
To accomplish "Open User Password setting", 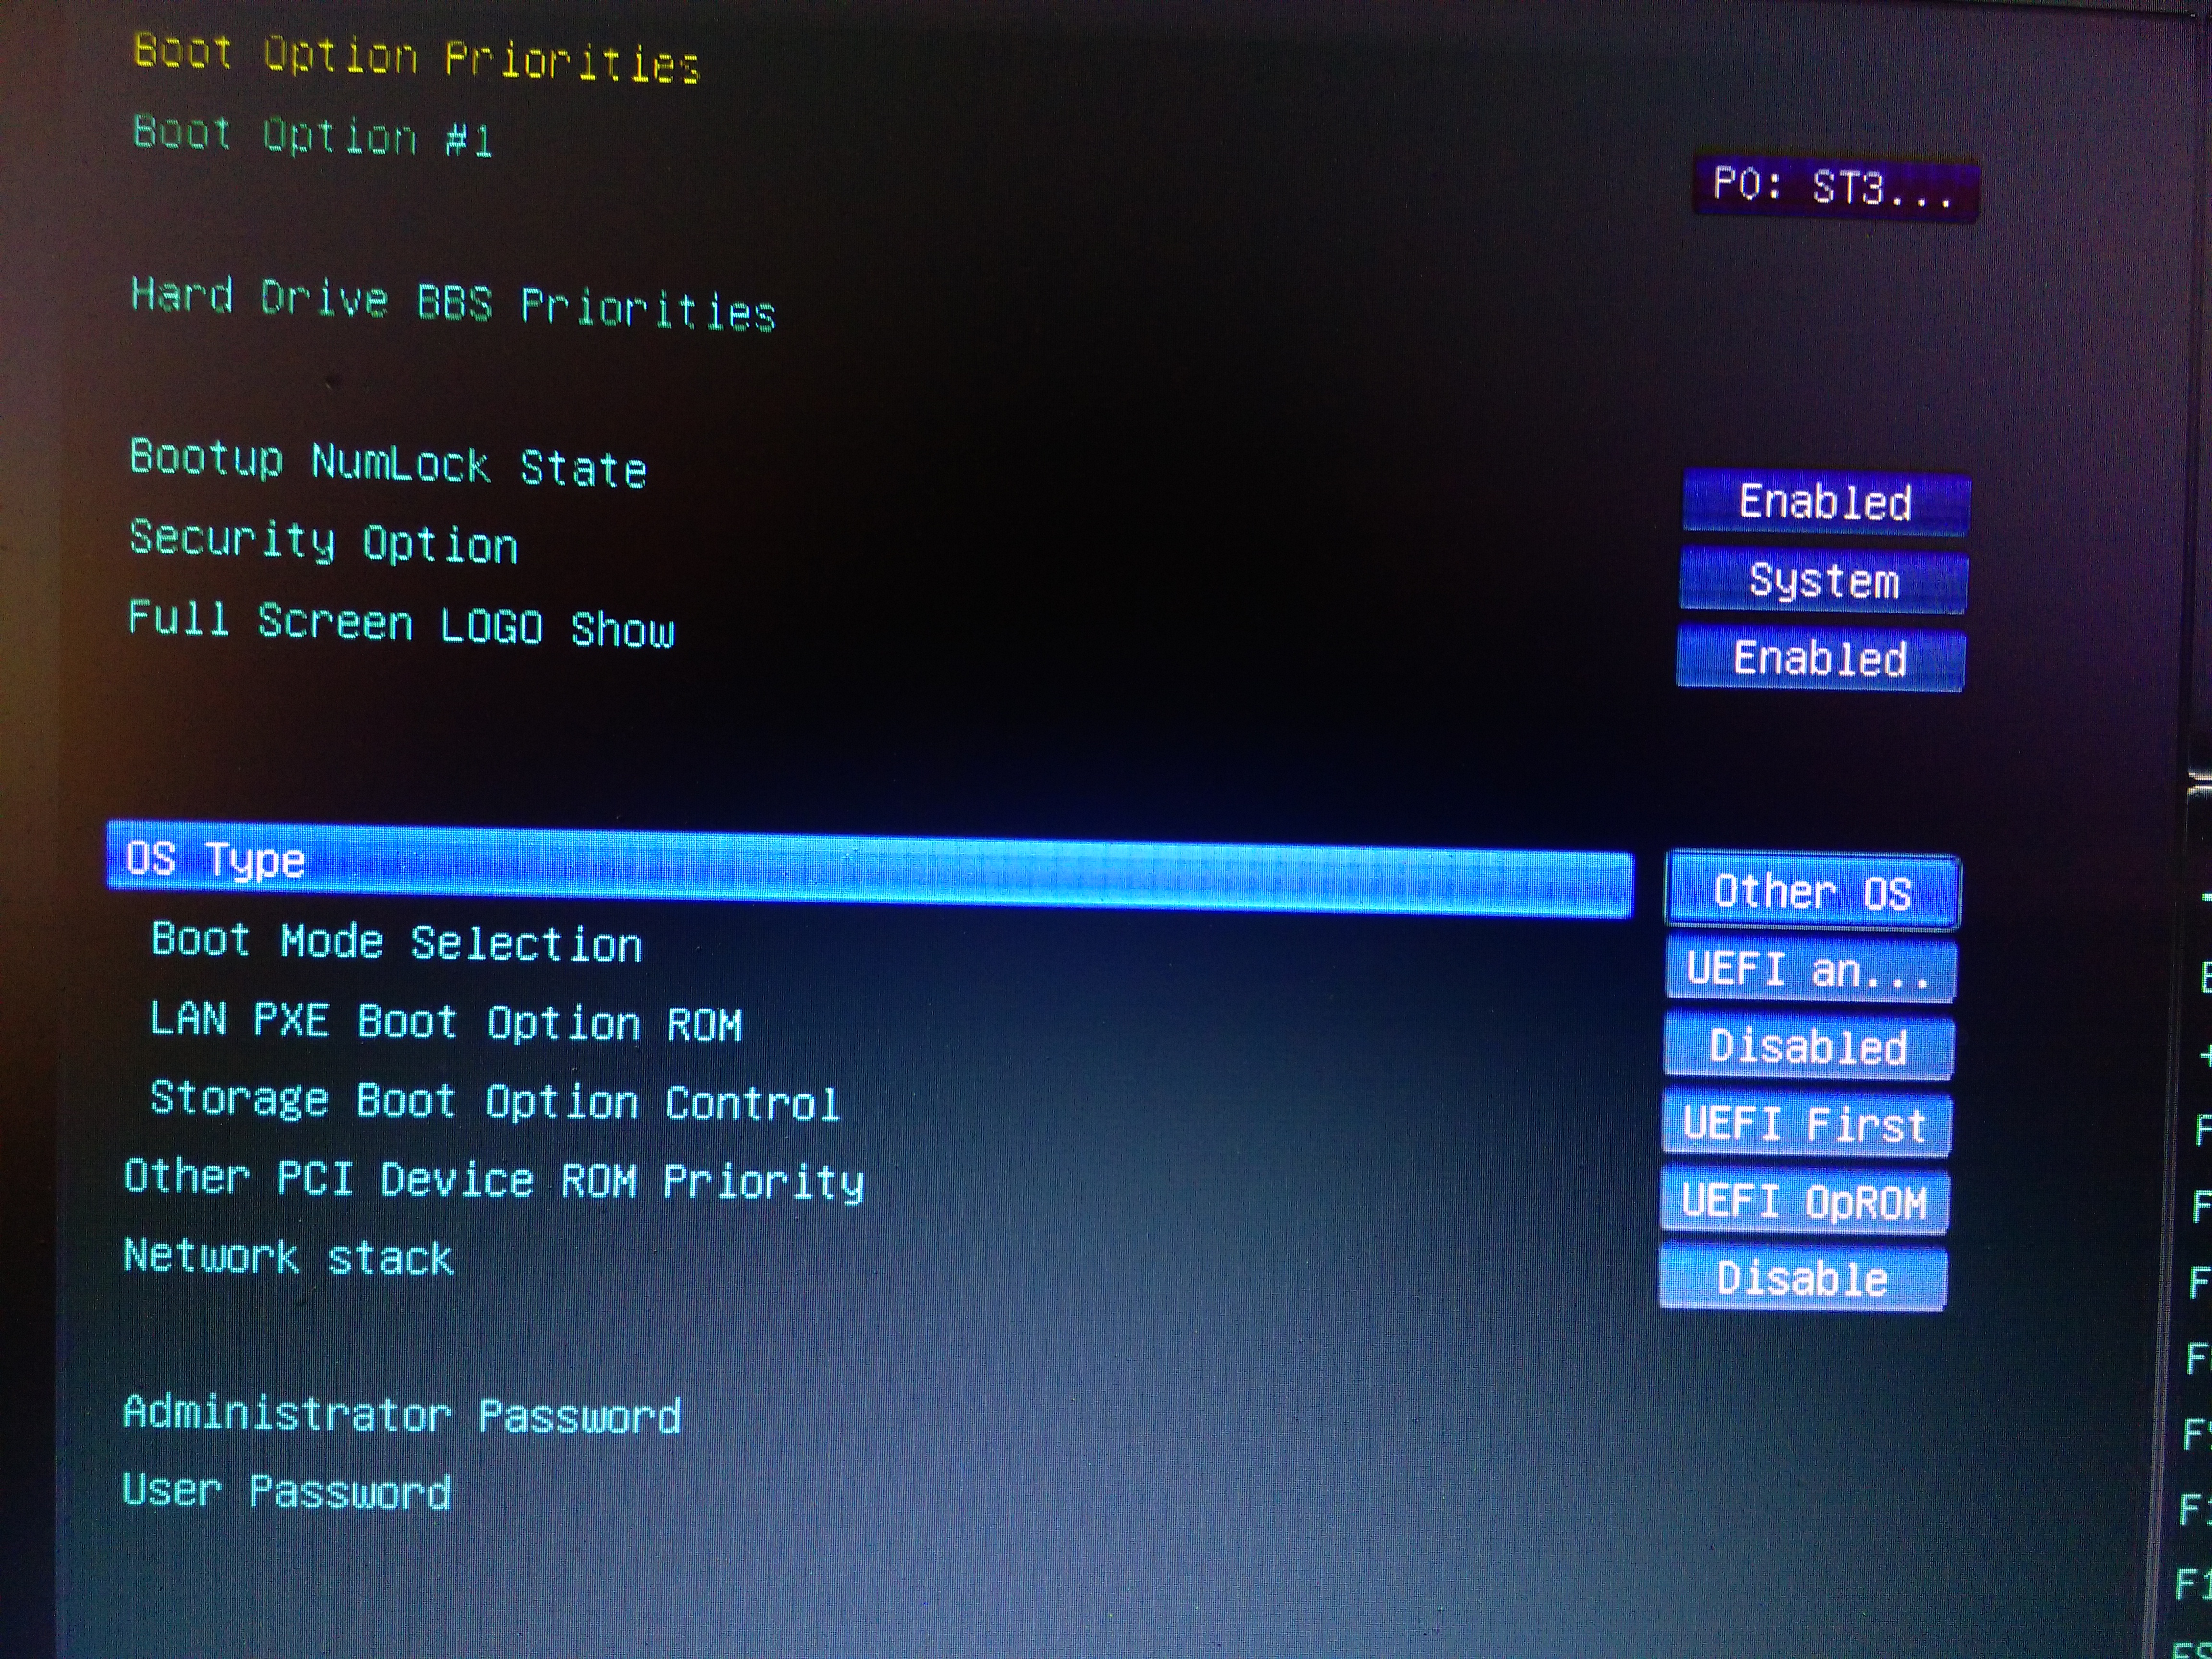I will (286, 1492).
